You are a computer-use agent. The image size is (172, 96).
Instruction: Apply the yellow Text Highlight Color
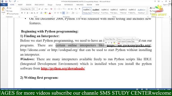point(45,13)
